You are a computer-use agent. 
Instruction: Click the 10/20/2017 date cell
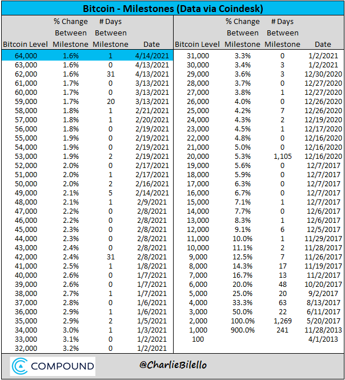pyautogui.click(x=323, y=284)
